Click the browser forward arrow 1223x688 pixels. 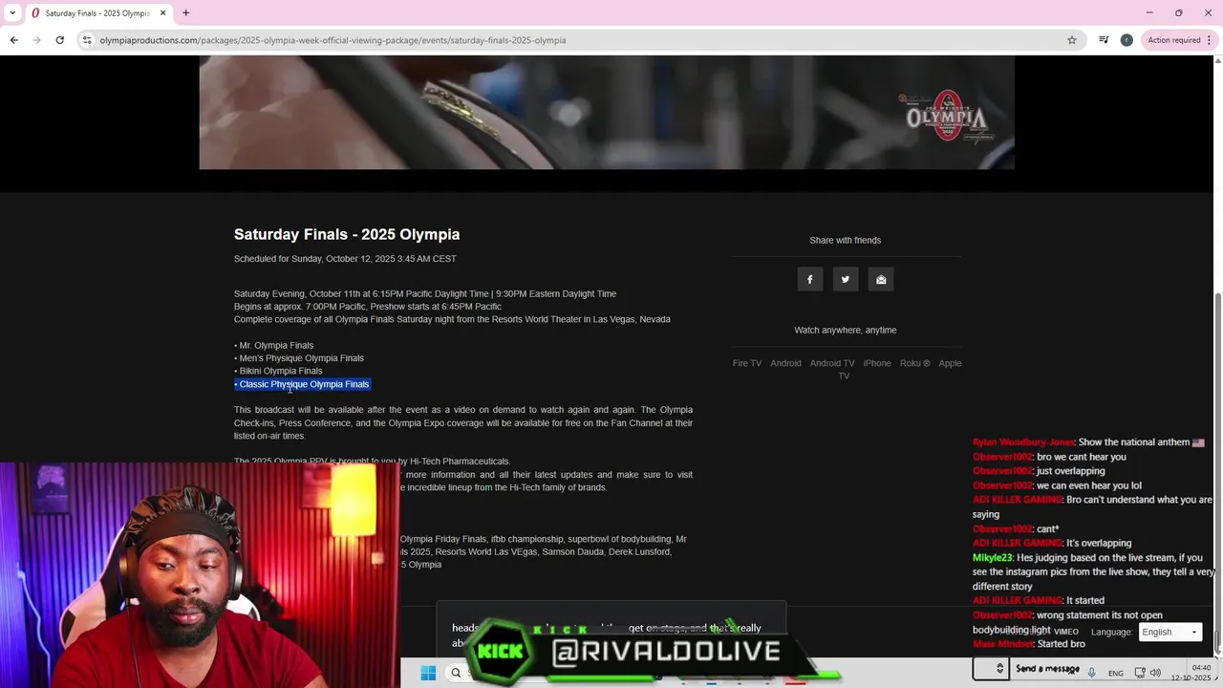pos(36,40)
